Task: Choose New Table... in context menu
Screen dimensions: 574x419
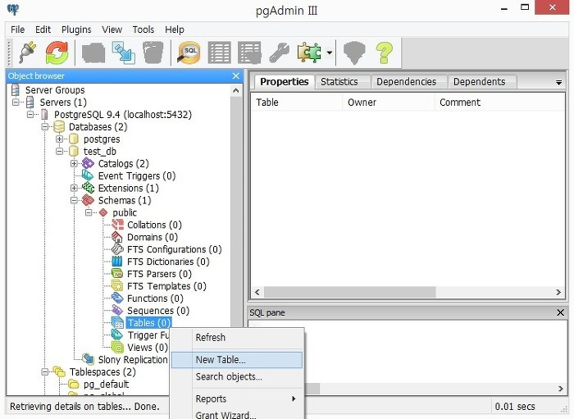Action: [237, 360]
